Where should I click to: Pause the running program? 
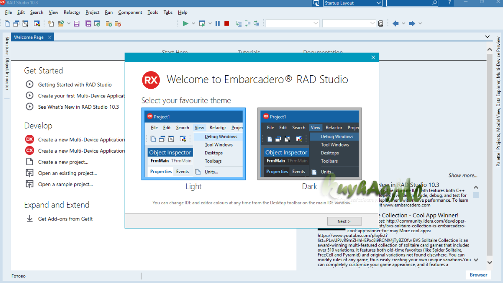click(217, 23)
